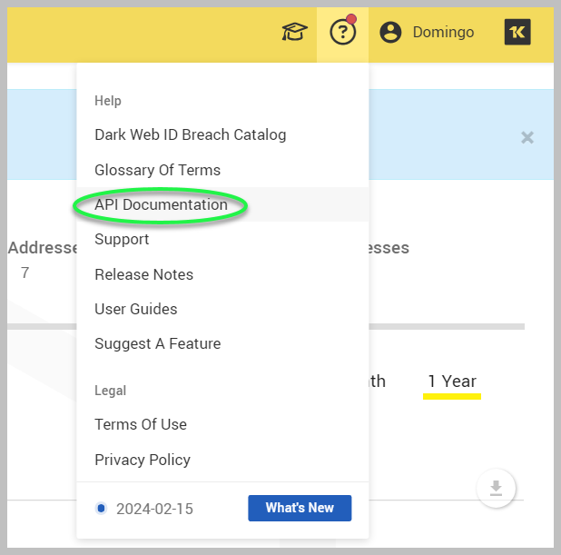
Task: Open Dark Web ID Breach Catalog
Action: click(x=190, y=135)
